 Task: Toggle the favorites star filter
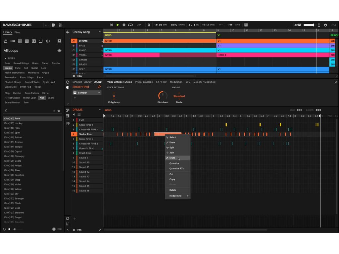click(59, 111)
